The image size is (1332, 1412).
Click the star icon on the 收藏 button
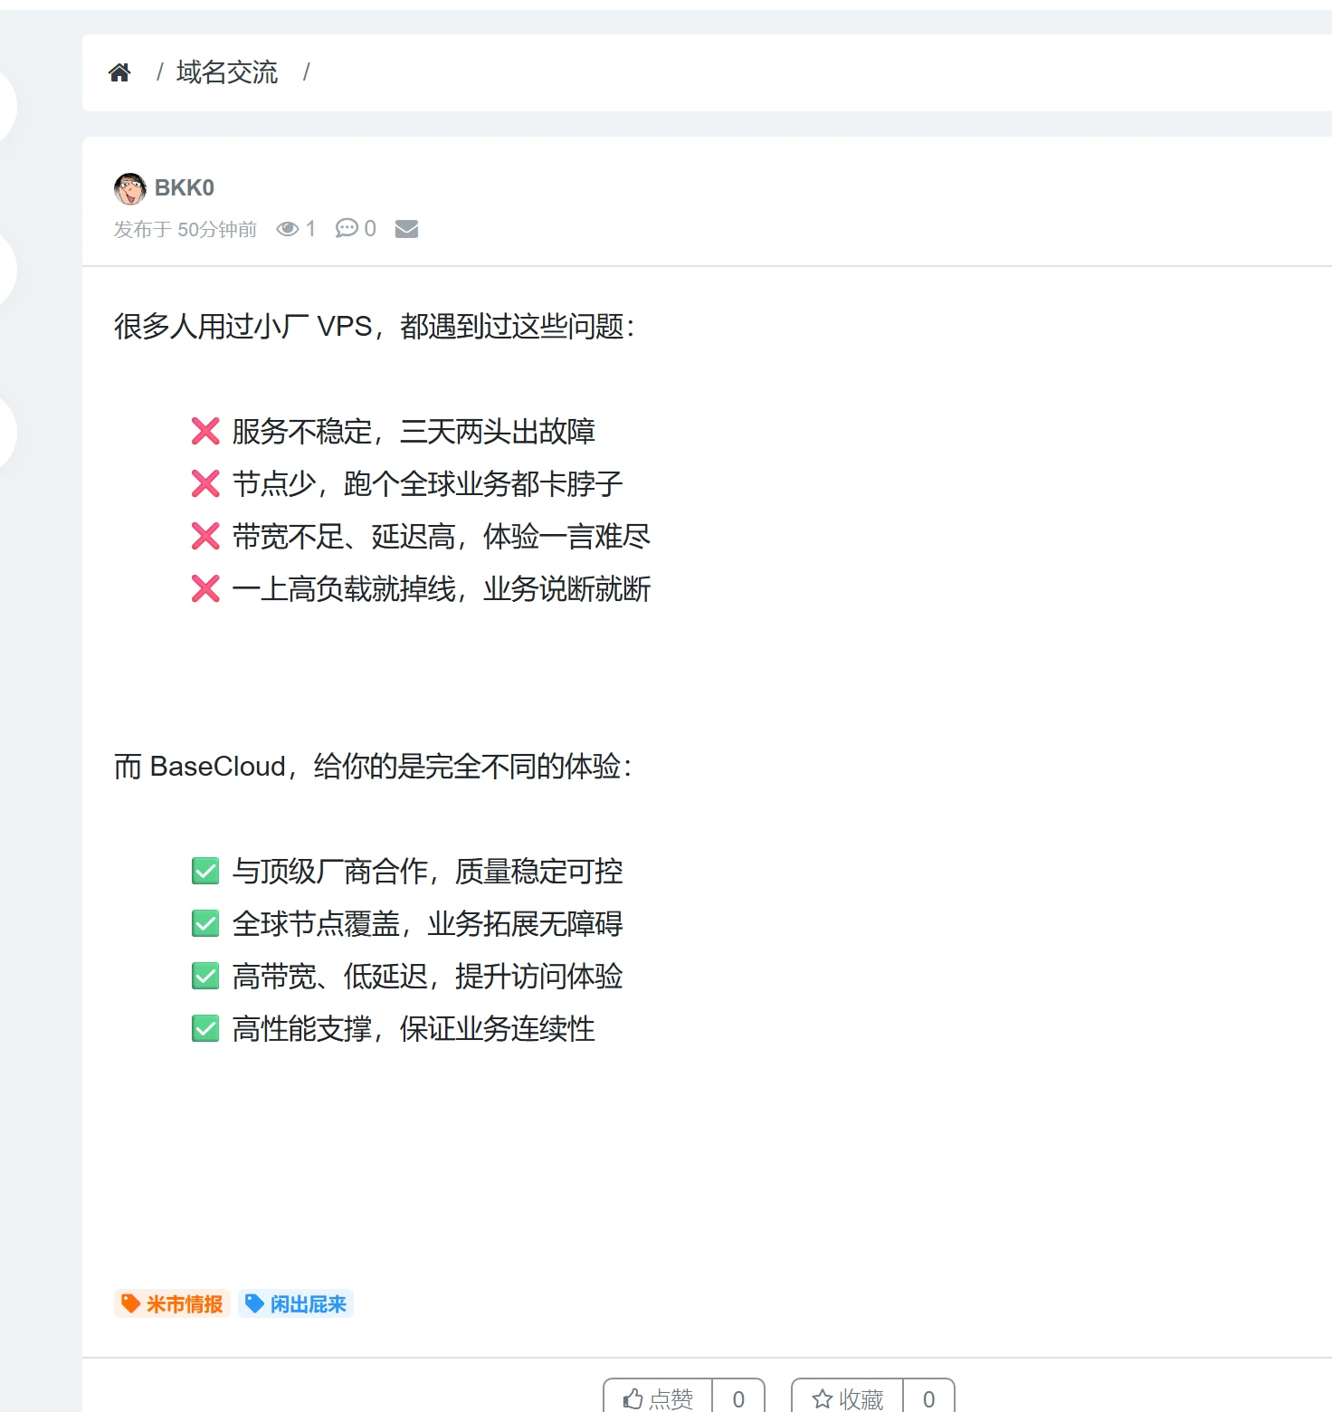[x=823, y=1399]
